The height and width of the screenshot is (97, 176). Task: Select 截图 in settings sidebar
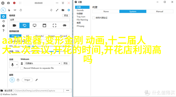pyautogui.click(x=79, y=23)
